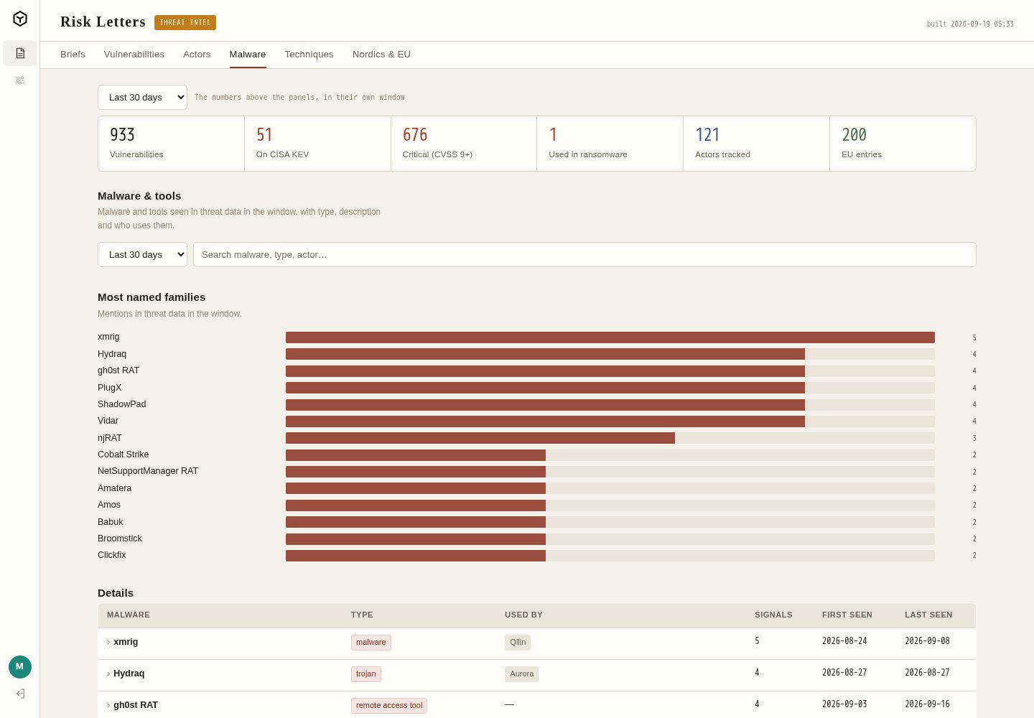
Task: Expand the xmrig details row
Action: tap(537, 643)
